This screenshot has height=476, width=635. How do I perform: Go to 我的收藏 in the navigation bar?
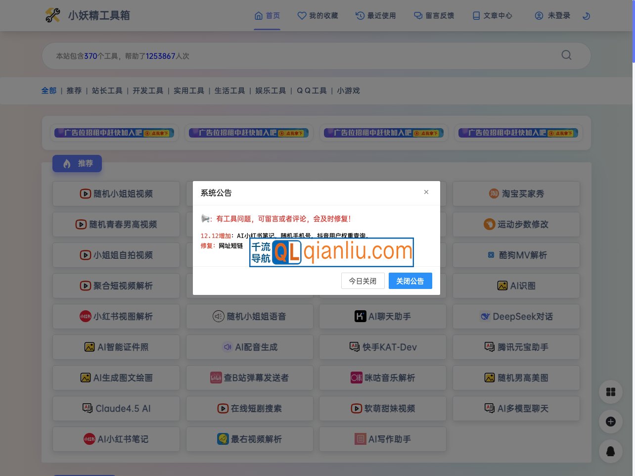pos(317,15)
